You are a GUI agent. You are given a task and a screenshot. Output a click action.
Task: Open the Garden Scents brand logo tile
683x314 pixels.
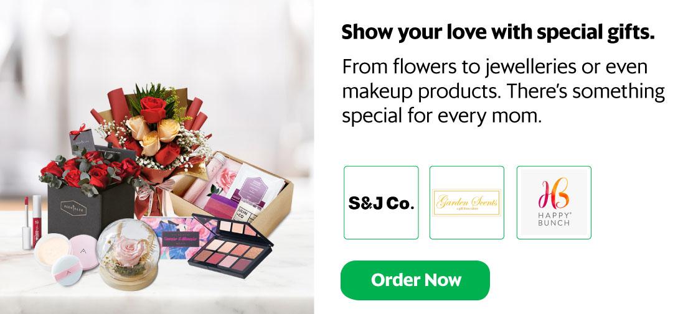(467, 203)
